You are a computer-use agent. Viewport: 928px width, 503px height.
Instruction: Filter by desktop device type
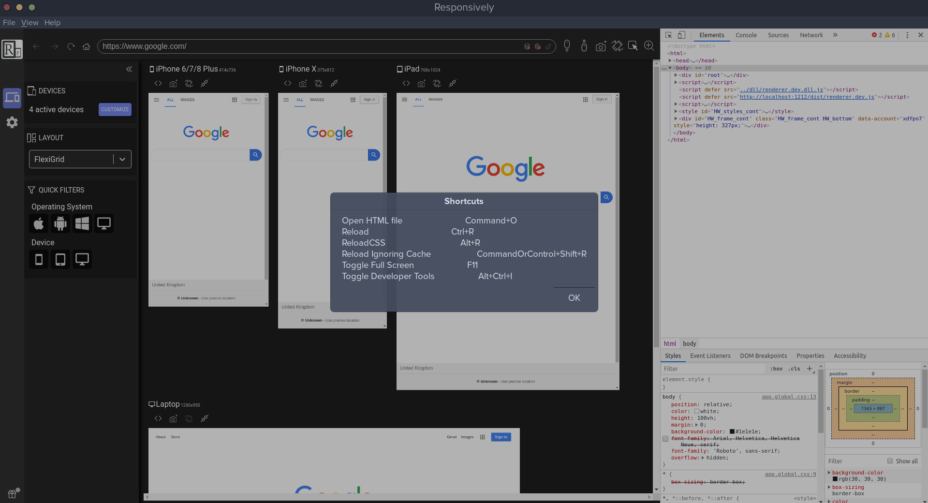[82, 259]
